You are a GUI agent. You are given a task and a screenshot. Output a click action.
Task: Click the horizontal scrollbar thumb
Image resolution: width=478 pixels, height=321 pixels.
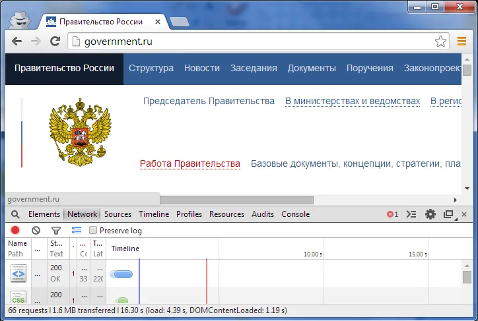tap(236, 200)
